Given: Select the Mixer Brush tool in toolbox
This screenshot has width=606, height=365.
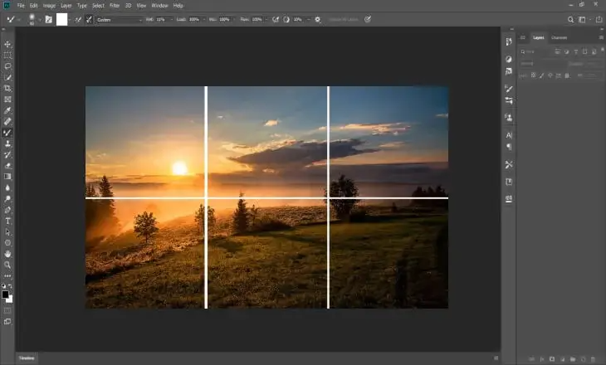Looking at the screenshot, I should click(7, 133).
